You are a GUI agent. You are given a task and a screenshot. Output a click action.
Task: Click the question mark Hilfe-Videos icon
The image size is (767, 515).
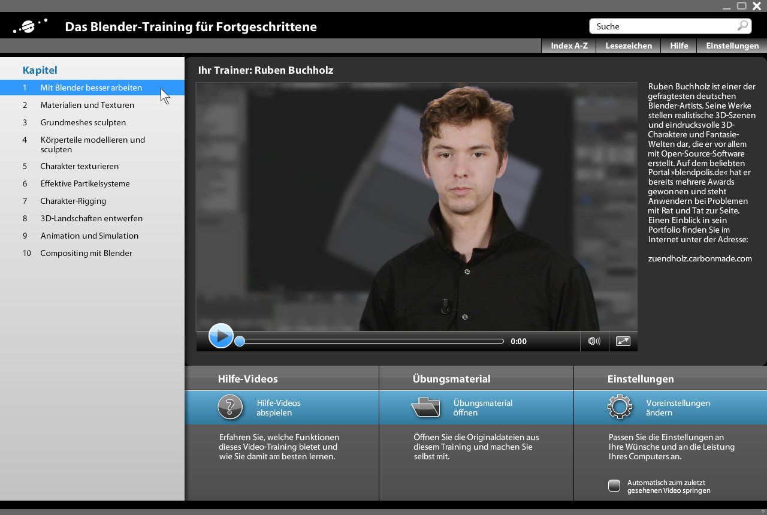230,407
